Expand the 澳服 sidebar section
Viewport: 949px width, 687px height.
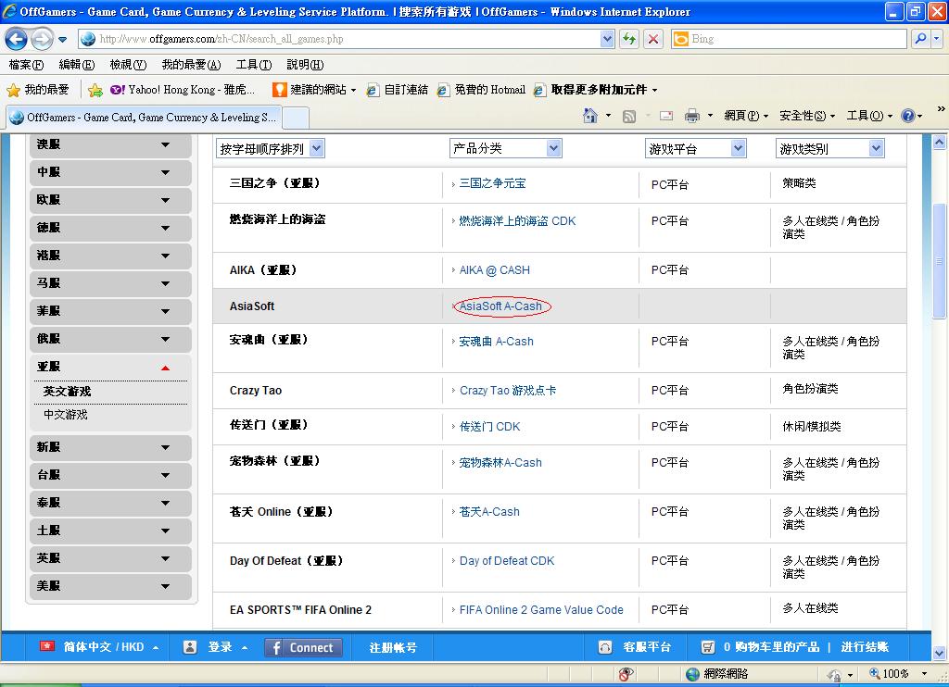(x=111, y=145)
